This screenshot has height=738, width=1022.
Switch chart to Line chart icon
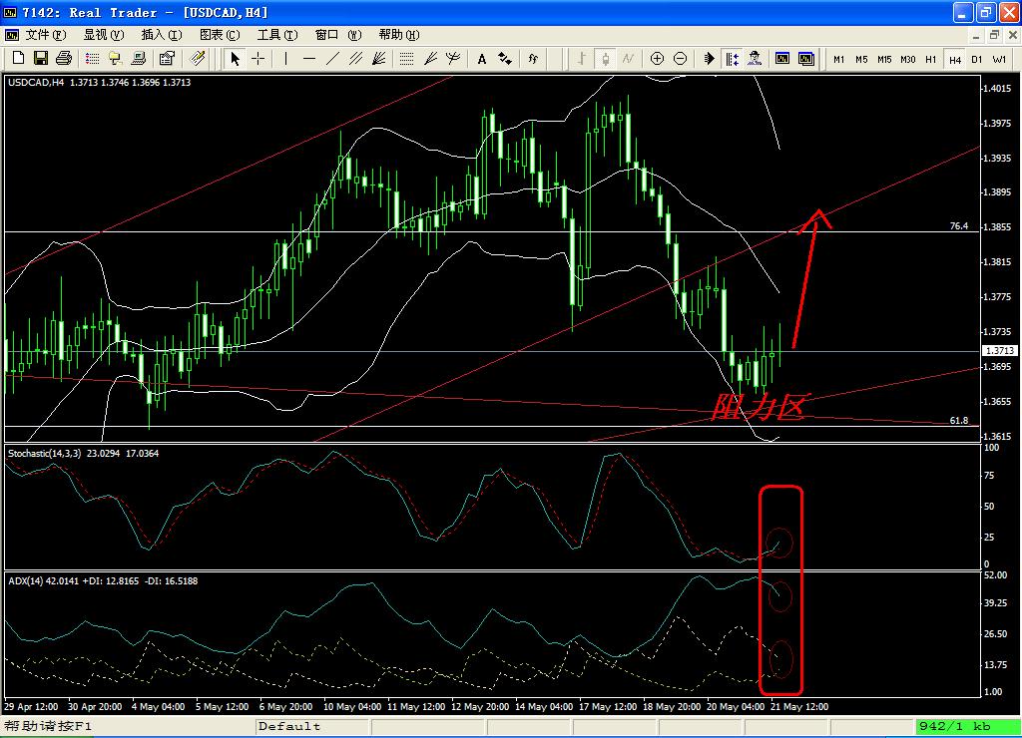click(x=628, y=59)
